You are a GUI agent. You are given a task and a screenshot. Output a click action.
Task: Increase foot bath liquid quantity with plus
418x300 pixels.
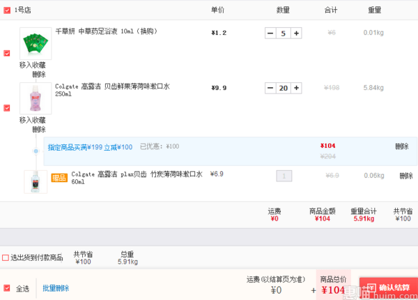click(296, 33)
